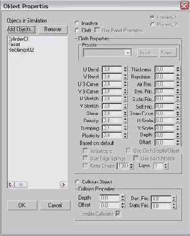Click the collision Depth spinner arrows

tap(123, 198)
